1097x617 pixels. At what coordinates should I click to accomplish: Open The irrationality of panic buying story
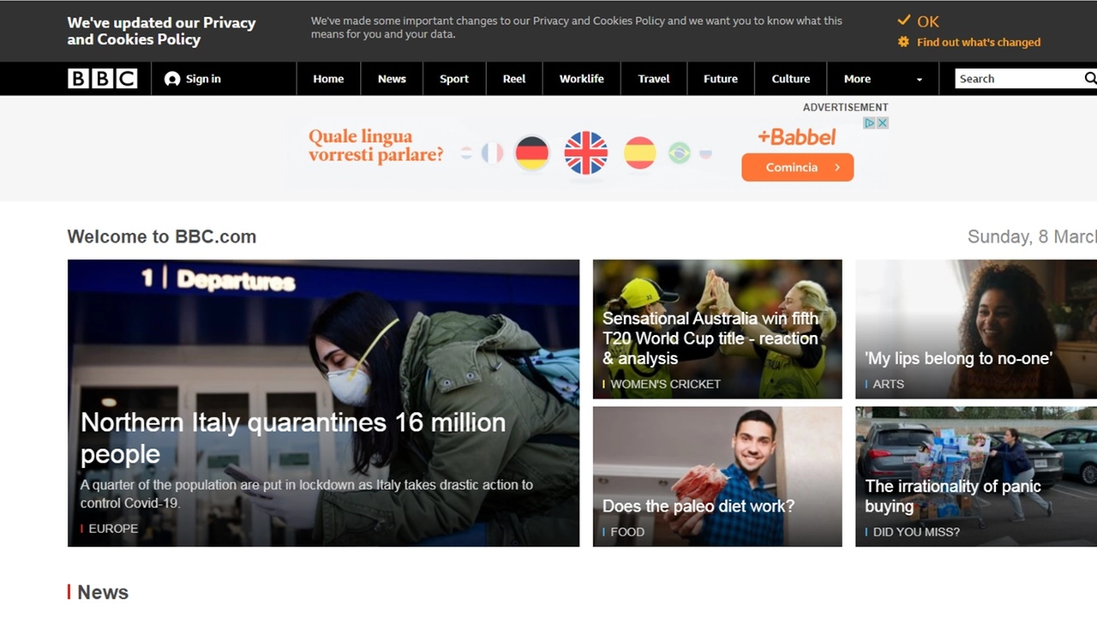point(953,496)
